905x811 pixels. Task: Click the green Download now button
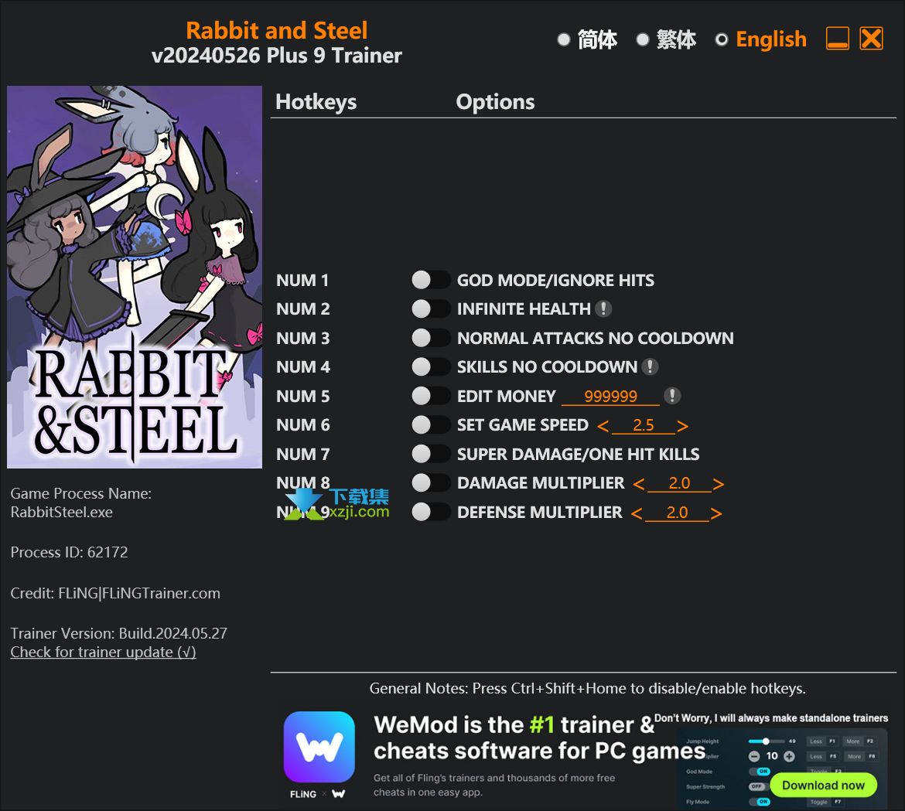823,785
